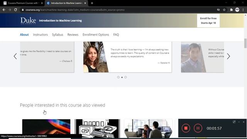Image resolution: width=247 pixels, height=139 pixels.
Task: Open the Reviews section
Action: (x=73, y=35)
